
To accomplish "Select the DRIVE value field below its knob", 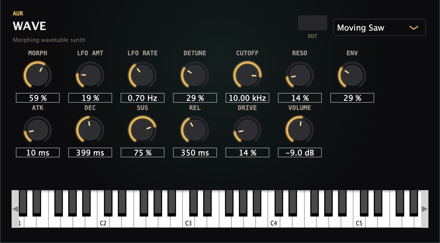I will (x=247, y=152).
